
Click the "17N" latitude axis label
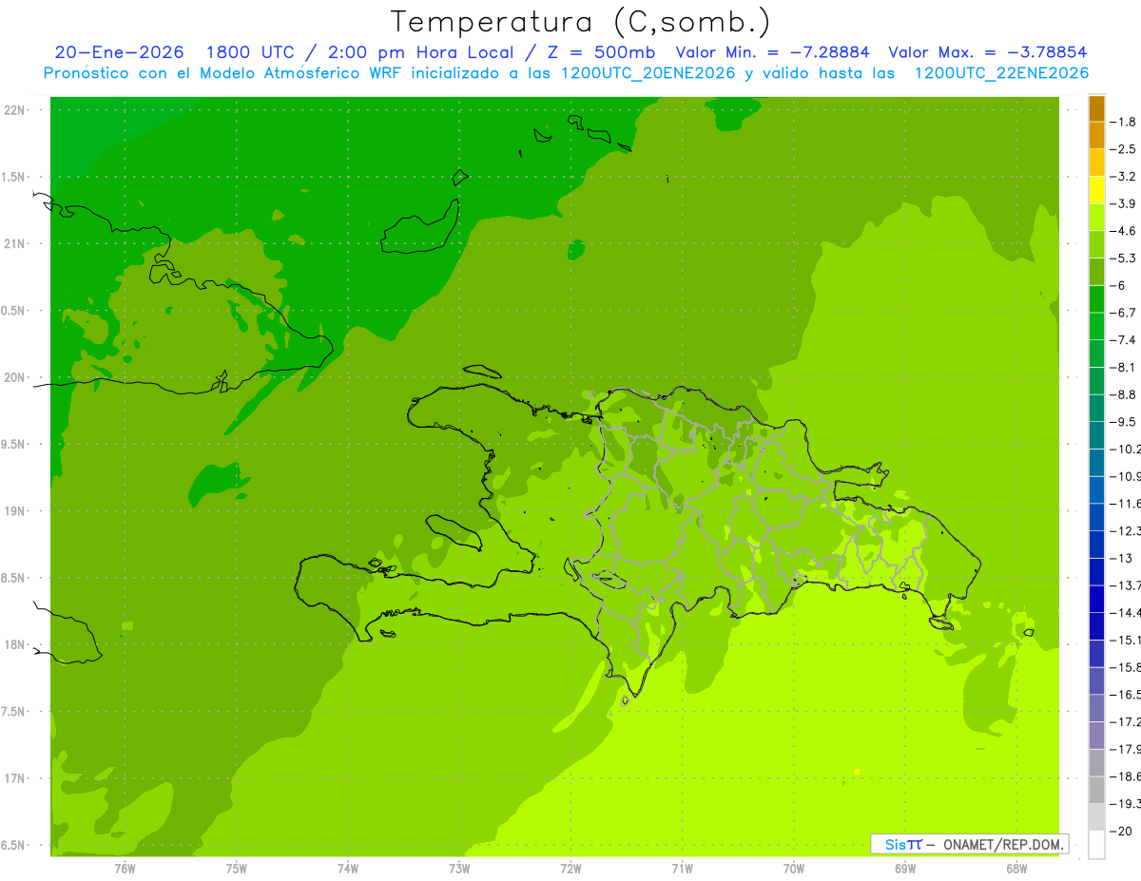15,778
